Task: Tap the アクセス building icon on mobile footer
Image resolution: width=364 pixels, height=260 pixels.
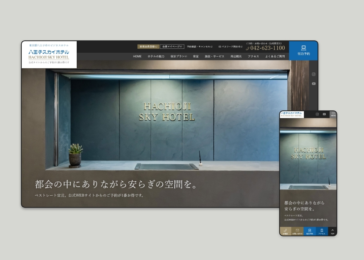Action: click(x=322, y=231)
